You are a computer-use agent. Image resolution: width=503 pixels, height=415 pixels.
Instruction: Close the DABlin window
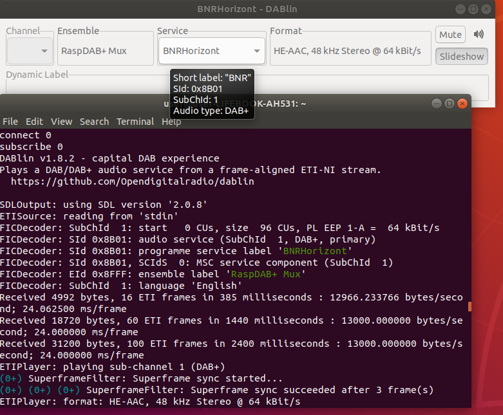pos(486,9)
